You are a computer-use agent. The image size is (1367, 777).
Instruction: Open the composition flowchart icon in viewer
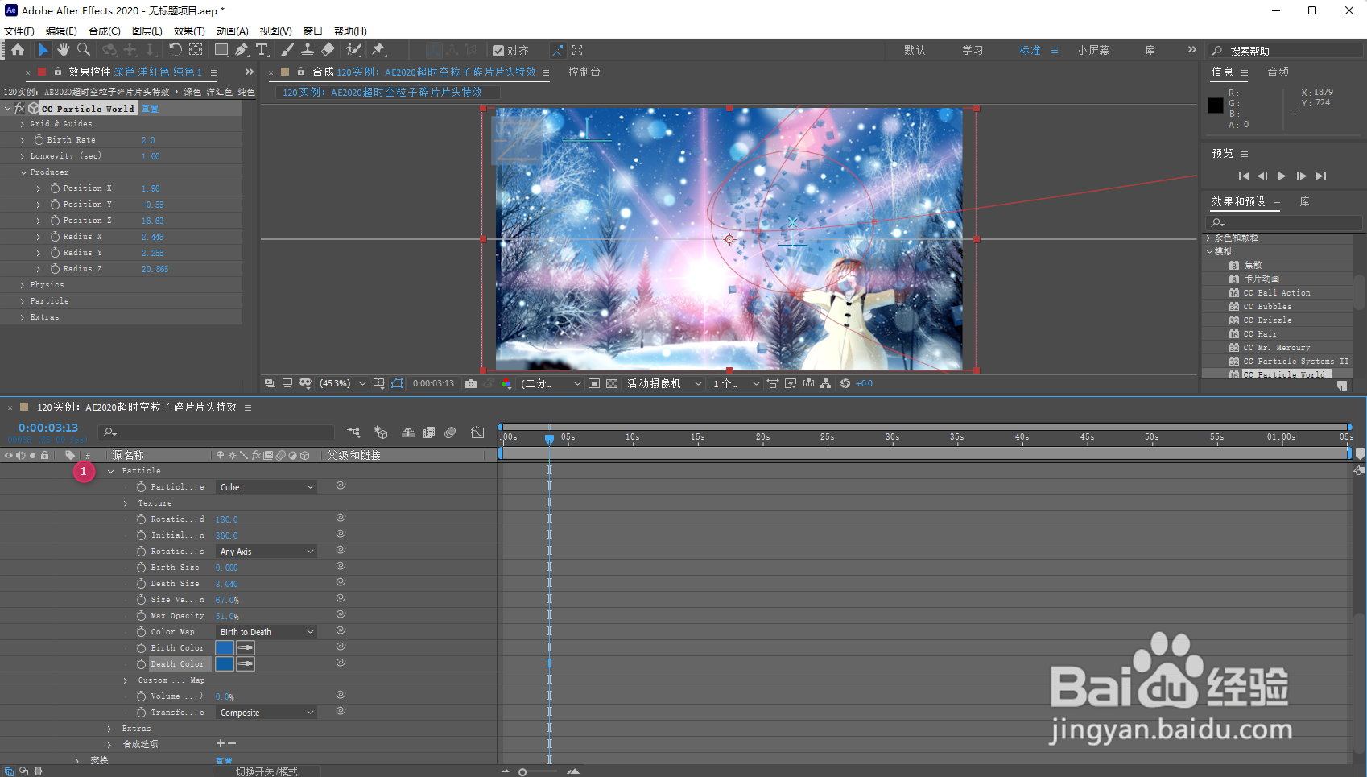click(826, 384)
